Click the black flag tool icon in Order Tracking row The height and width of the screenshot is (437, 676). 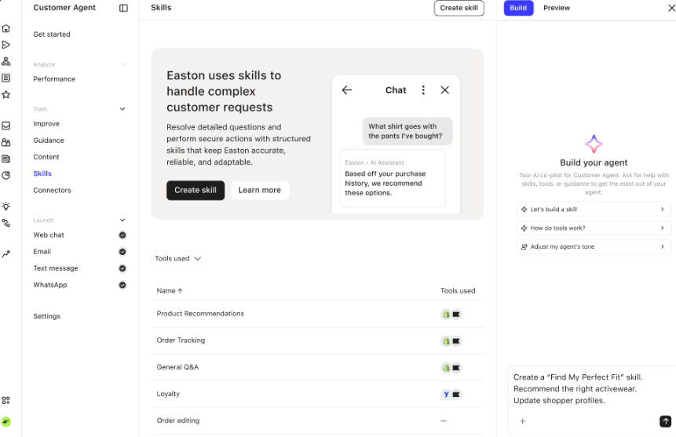point(456,341)
